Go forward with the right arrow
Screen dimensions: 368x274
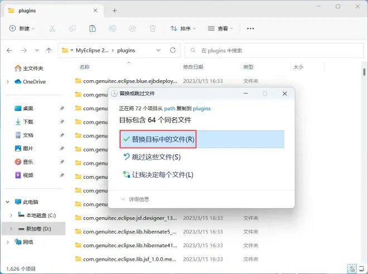24,50
